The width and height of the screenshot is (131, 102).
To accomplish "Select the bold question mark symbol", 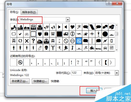I will 33,41.
